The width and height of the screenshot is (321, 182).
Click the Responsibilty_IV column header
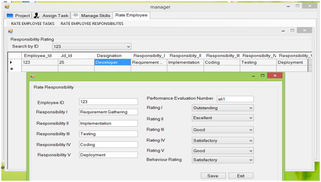click(258, 56)
